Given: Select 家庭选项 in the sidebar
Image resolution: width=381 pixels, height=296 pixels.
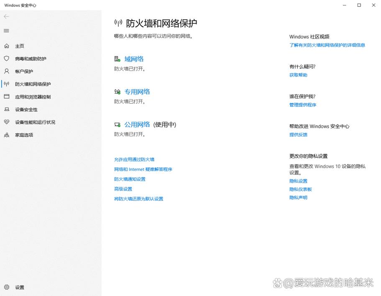Looking at the screenshot, I should pyautogui.click(x=24, y=135).
